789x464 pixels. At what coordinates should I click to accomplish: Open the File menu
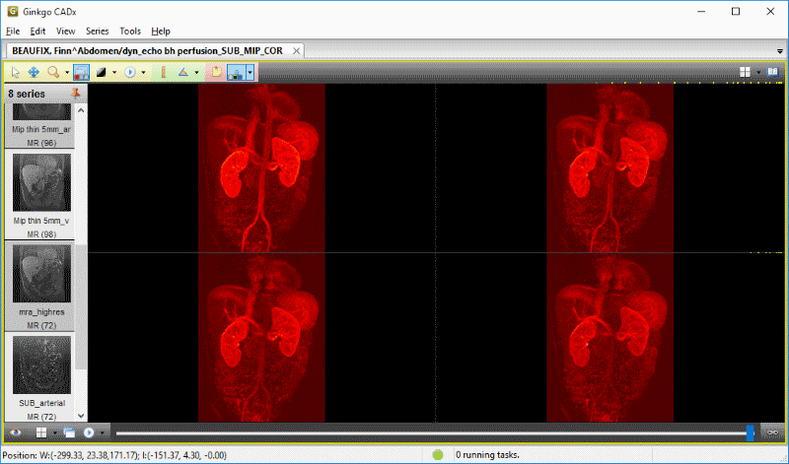pos(13,32)
